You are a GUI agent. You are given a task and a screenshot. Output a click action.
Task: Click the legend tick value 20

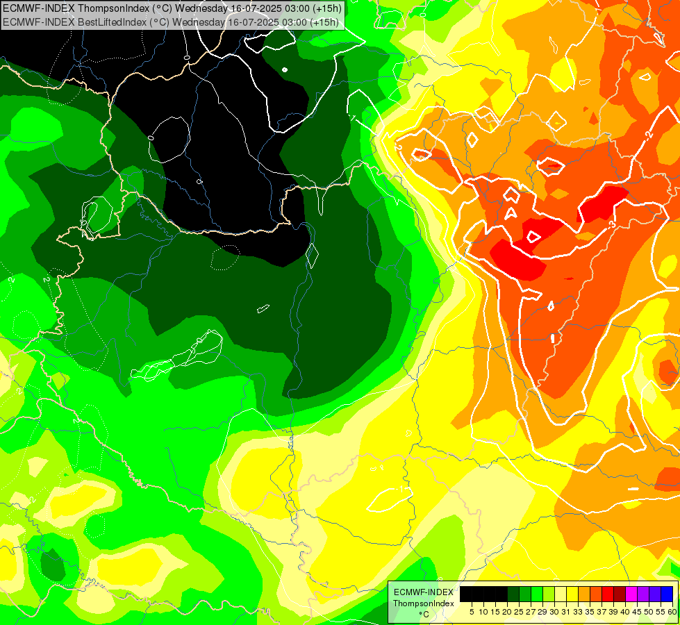[507, 612]
